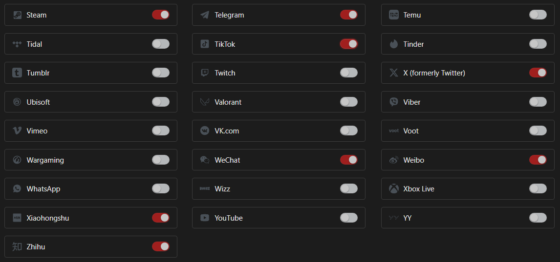Enable the YouTube toggle switch
The height and width of the screenshot is (262, 560).
(349, 218)
